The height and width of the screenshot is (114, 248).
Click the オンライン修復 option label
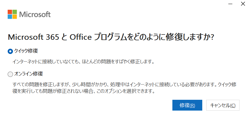28,74
